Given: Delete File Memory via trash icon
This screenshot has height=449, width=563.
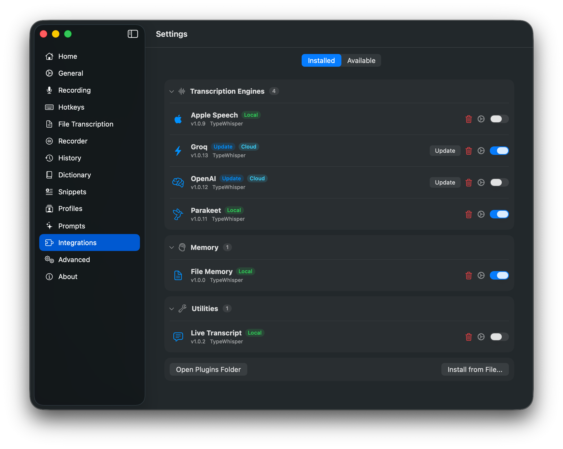Looking at the screenshot, I should click(468, 275).
